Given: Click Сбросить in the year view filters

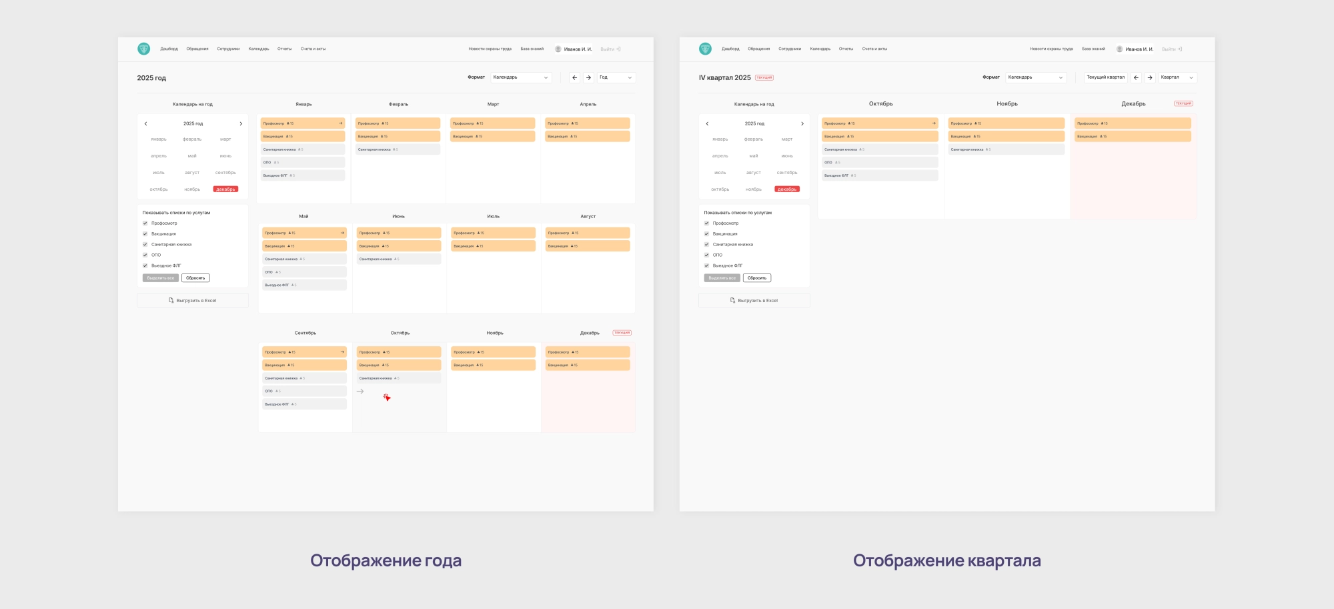Looking at the screenshot, I should coord(195,278).
